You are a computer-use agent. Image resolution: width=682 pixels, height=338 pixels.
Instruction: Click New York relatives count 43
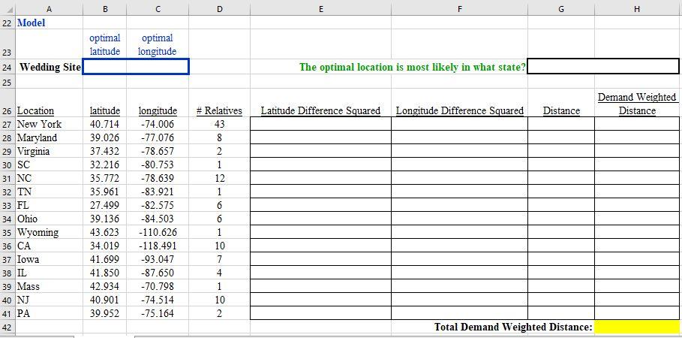point(219,124)
